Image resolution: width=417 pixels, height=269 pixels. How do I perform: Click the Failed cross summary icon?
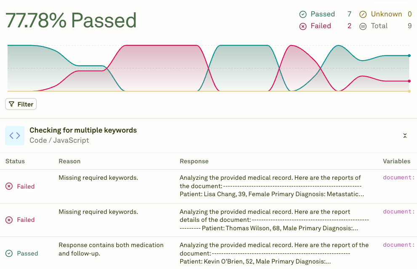coord(302,26)
